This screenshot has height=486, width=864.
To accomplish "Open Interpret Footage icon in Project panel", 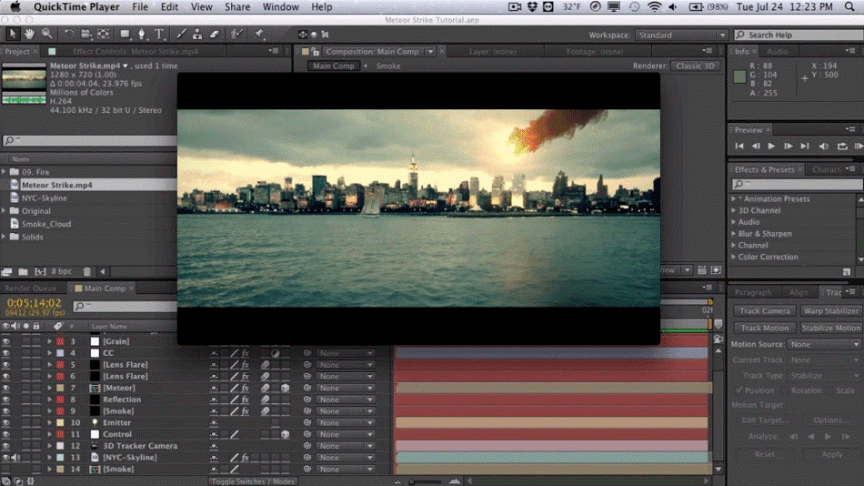I will [x=6, y=271].
